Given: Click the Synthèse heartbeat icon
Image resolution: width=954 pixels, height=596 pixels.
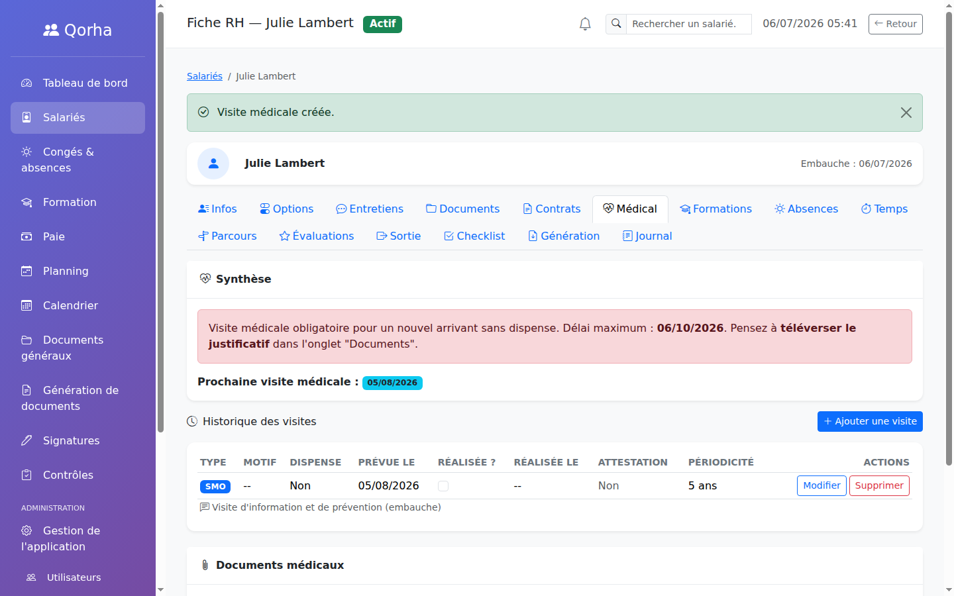Looking at the screenshot, I should pyautogui.click(x=205, y=279).
